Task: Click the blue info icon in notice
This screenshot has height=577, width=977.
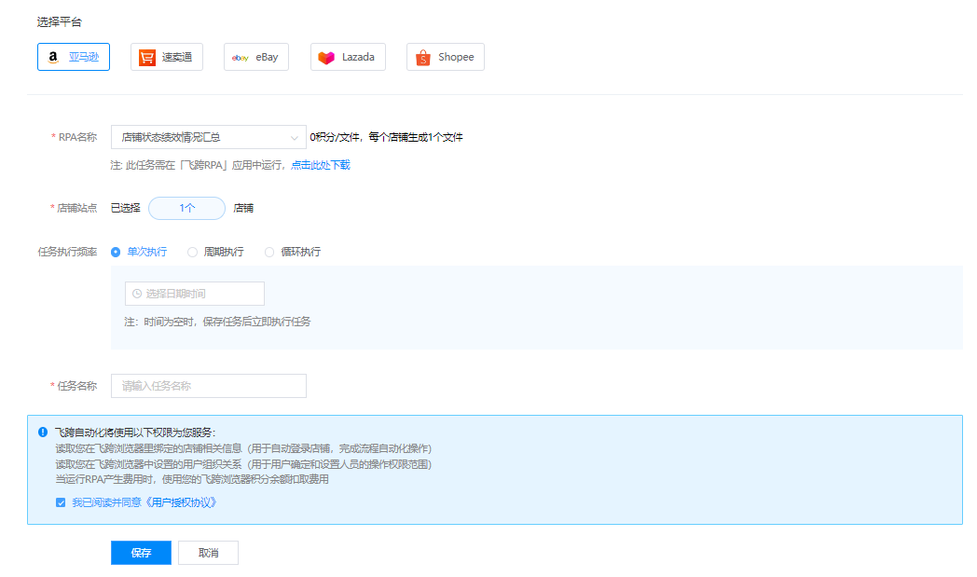Action: (x=43, y=433)
